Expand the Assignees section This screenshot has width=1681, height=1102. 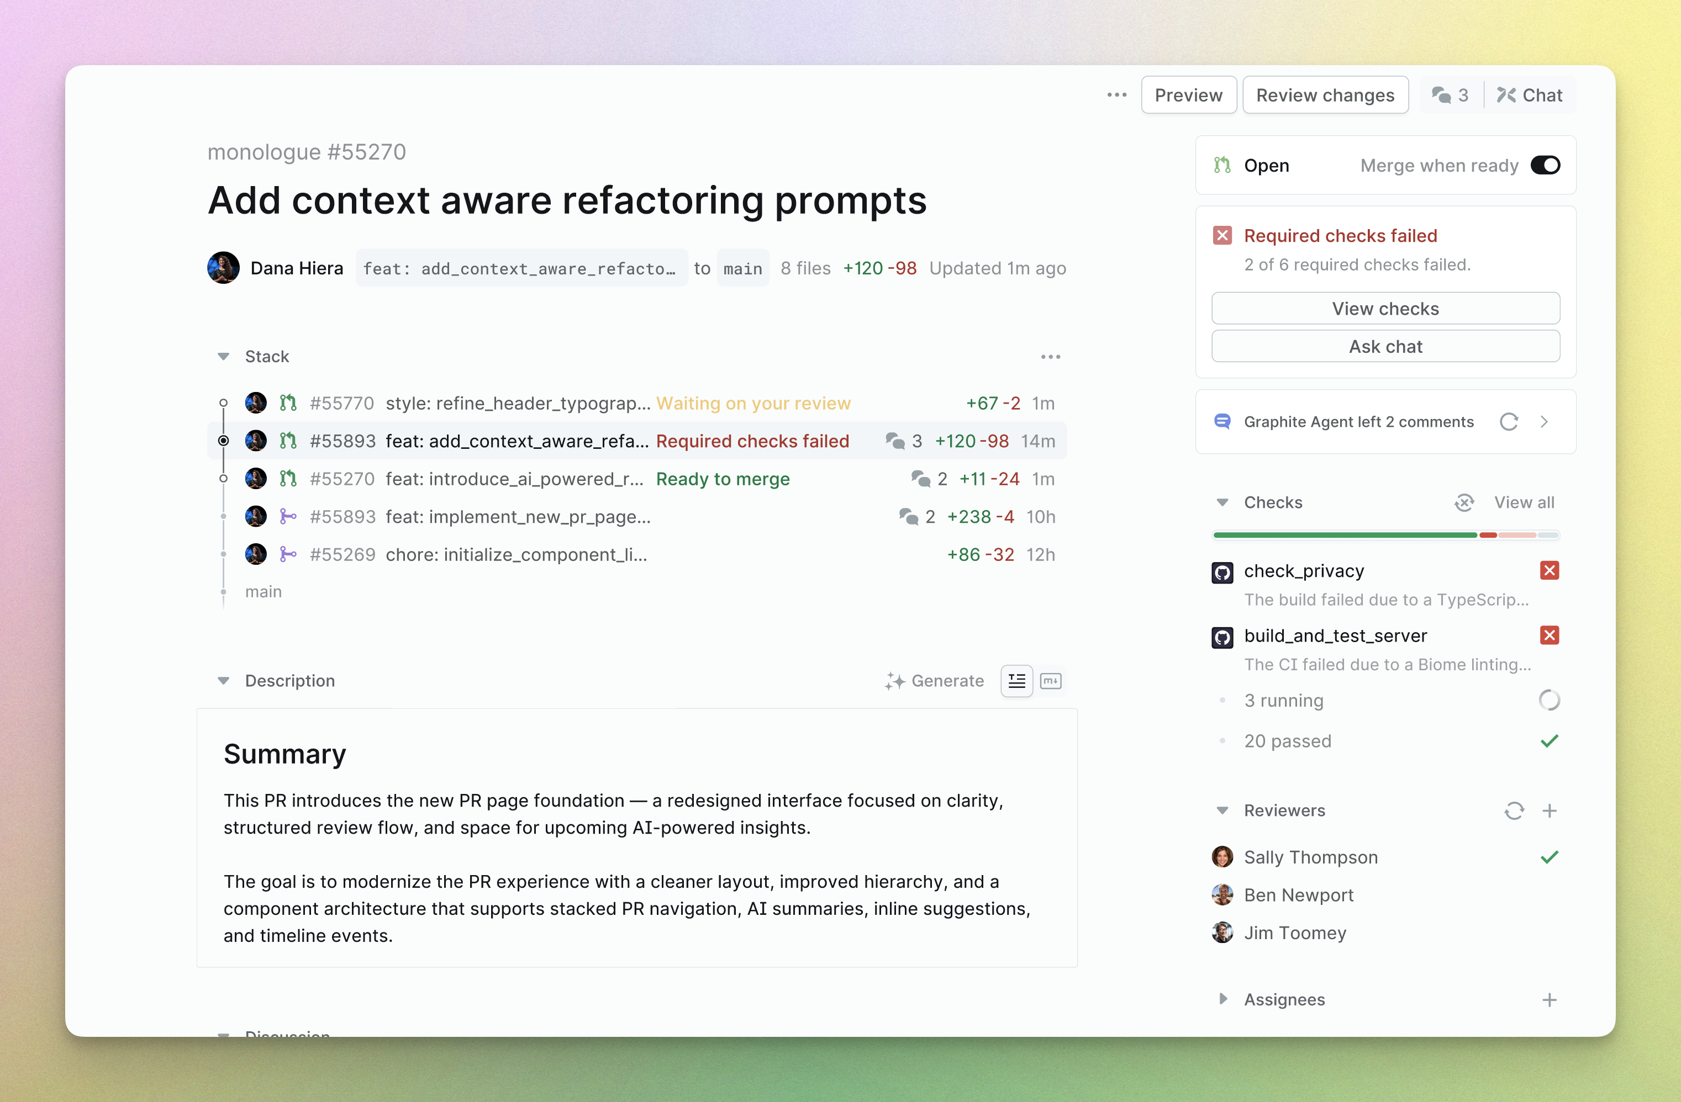tap(1223, 999)
